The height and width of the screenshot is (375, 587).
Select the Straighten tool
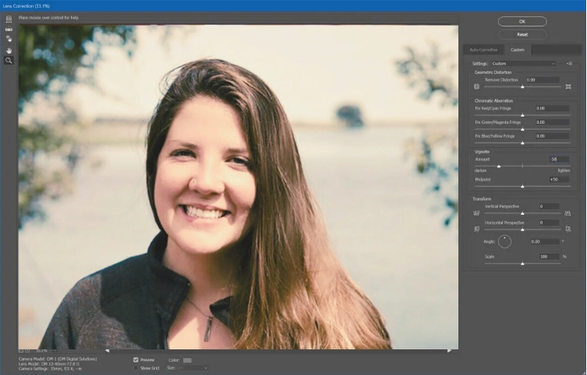9,28
